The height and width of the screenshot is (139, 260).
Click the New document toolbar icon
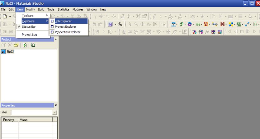click(x=5, y=16)
